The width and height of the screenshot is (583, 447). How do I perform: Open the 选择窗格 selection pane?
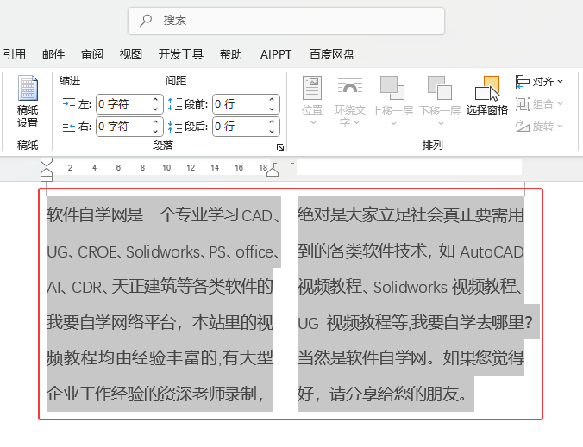click(486, 95)
